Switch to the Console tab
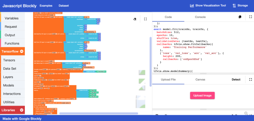The height and width of the screenshot is (121, 254). pos(200,17)
